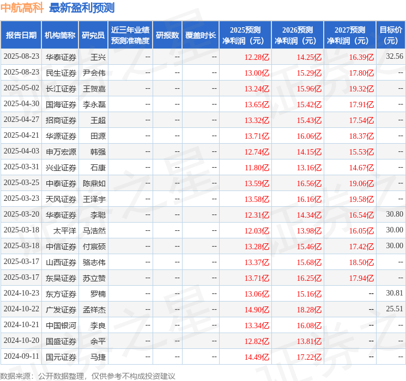The image size is (406, 381).
Task: Select the 国盛证券 institution cell
Action: tap(61, 341)
